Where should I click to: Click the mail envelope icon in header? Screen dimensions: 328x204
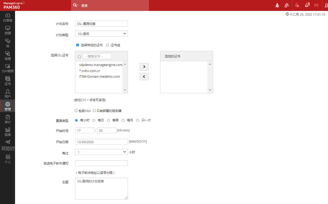coord(316,5)
